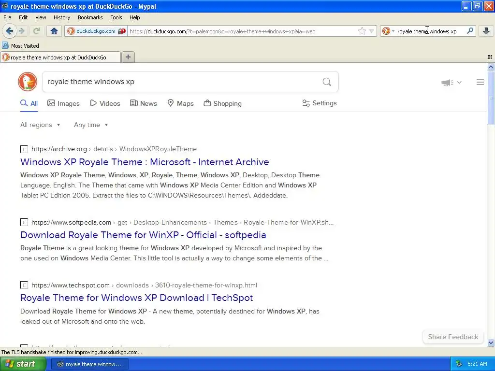This screenshot has width=495, height=371.
Task: Expand the chevron beside the megaphone
Action: pyautogui.click(x=459, y=82)
